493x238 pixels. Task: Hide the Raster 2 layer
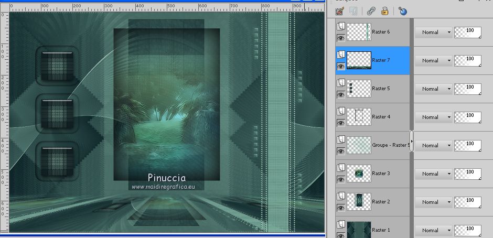[x=341, y=208]
